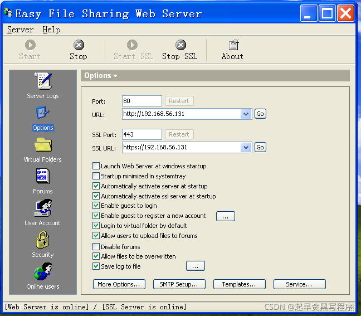Image resolution: width=361 pixels, height=316 pixels.
Task: Expand the URL dropdown arrow
Action: point(246,114)
